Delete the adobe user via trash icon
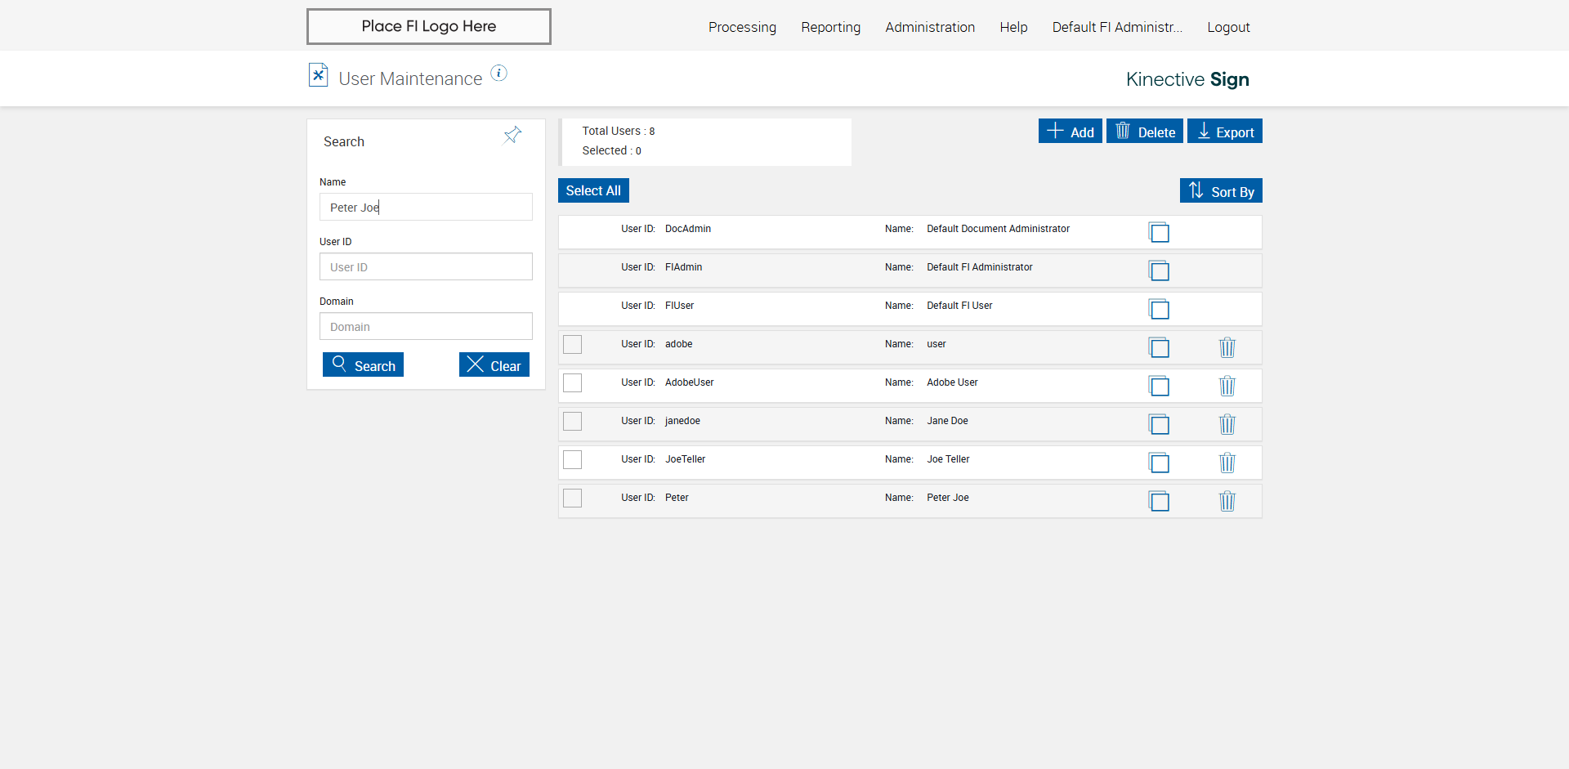Screen dimensions: 1569x769 [1227, 347]
